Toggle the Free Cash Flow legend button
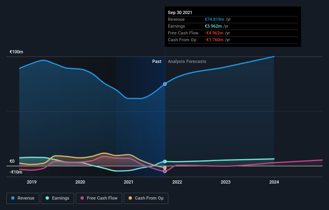This screenshot has width=329, height=210. click(x=99, y=198)
